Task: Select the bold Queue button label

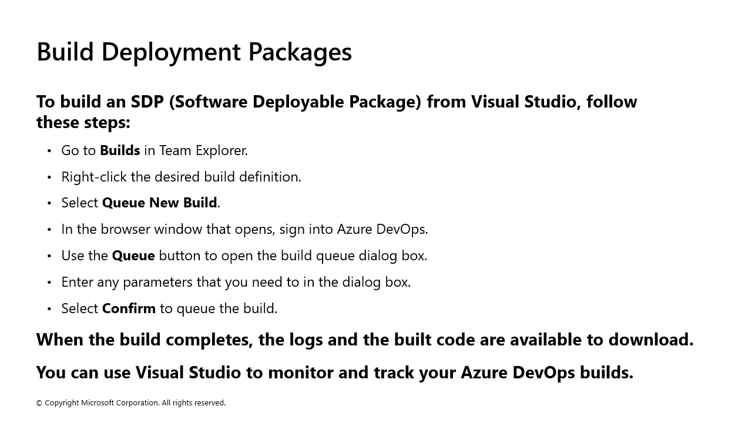Action: point(133,255)
